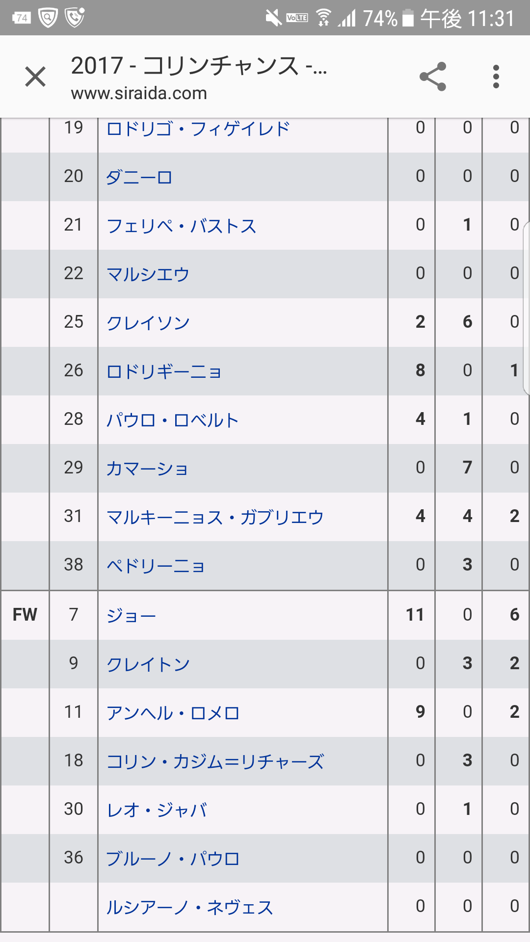530x942 pixels.
Task: Open player link マルキーニョス・ガブリエウ
Action: pos(215,518)
